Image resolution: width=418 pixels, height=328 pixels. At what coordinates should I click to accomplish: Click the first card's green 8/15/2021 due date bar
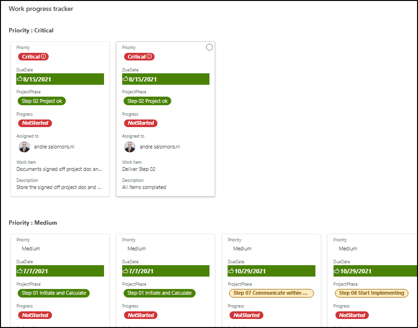click(60, 79)
